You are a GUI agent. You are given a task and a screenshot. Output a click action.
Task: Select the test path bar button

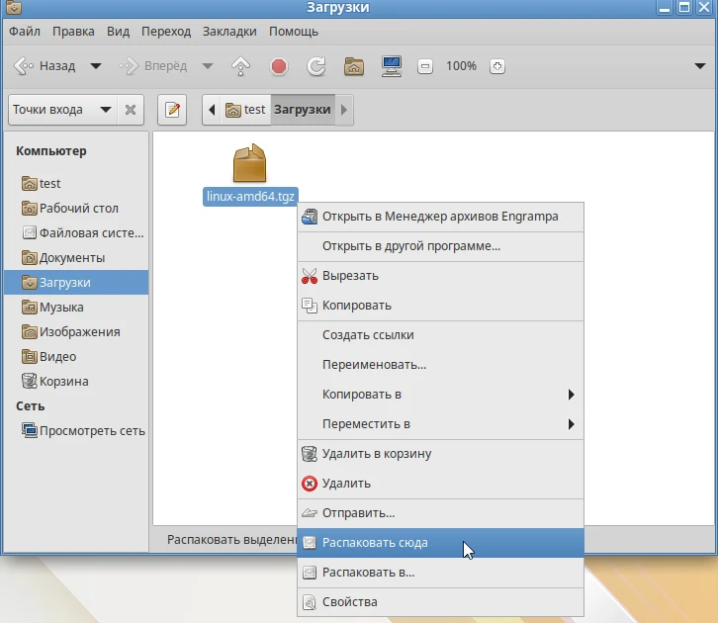click(245, 110)
